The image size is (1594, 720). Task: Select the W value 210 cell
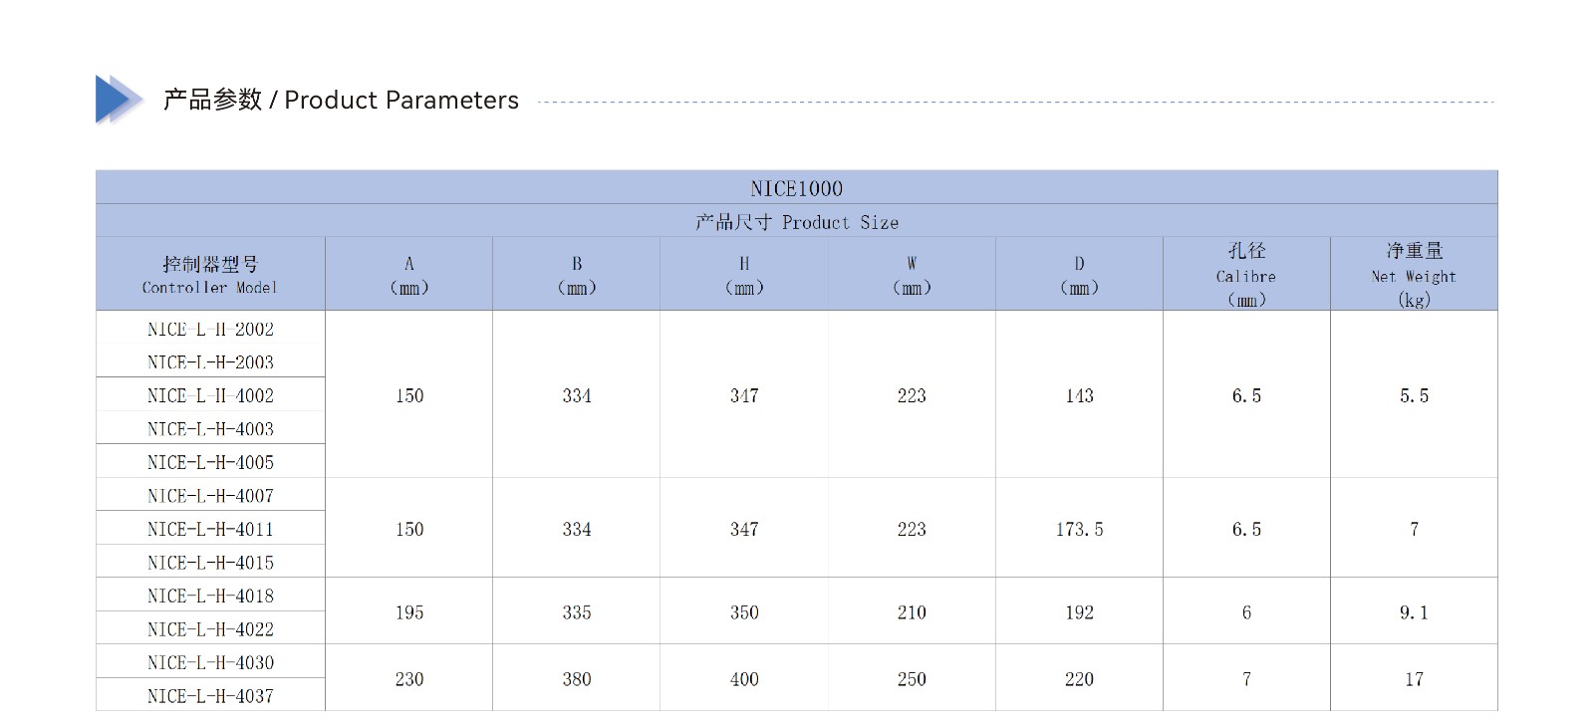(x=912, y=611)
